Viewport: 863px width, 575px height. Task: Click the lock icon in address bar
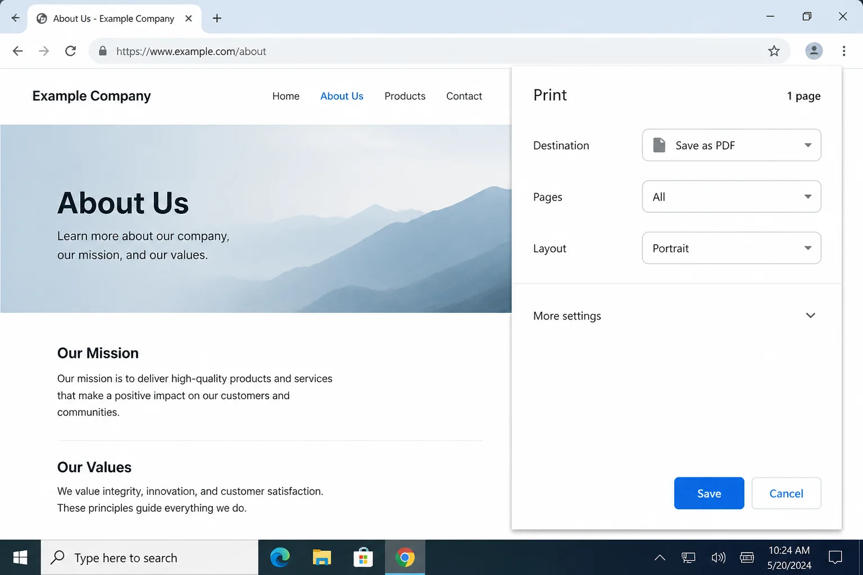tap(103, 51)
